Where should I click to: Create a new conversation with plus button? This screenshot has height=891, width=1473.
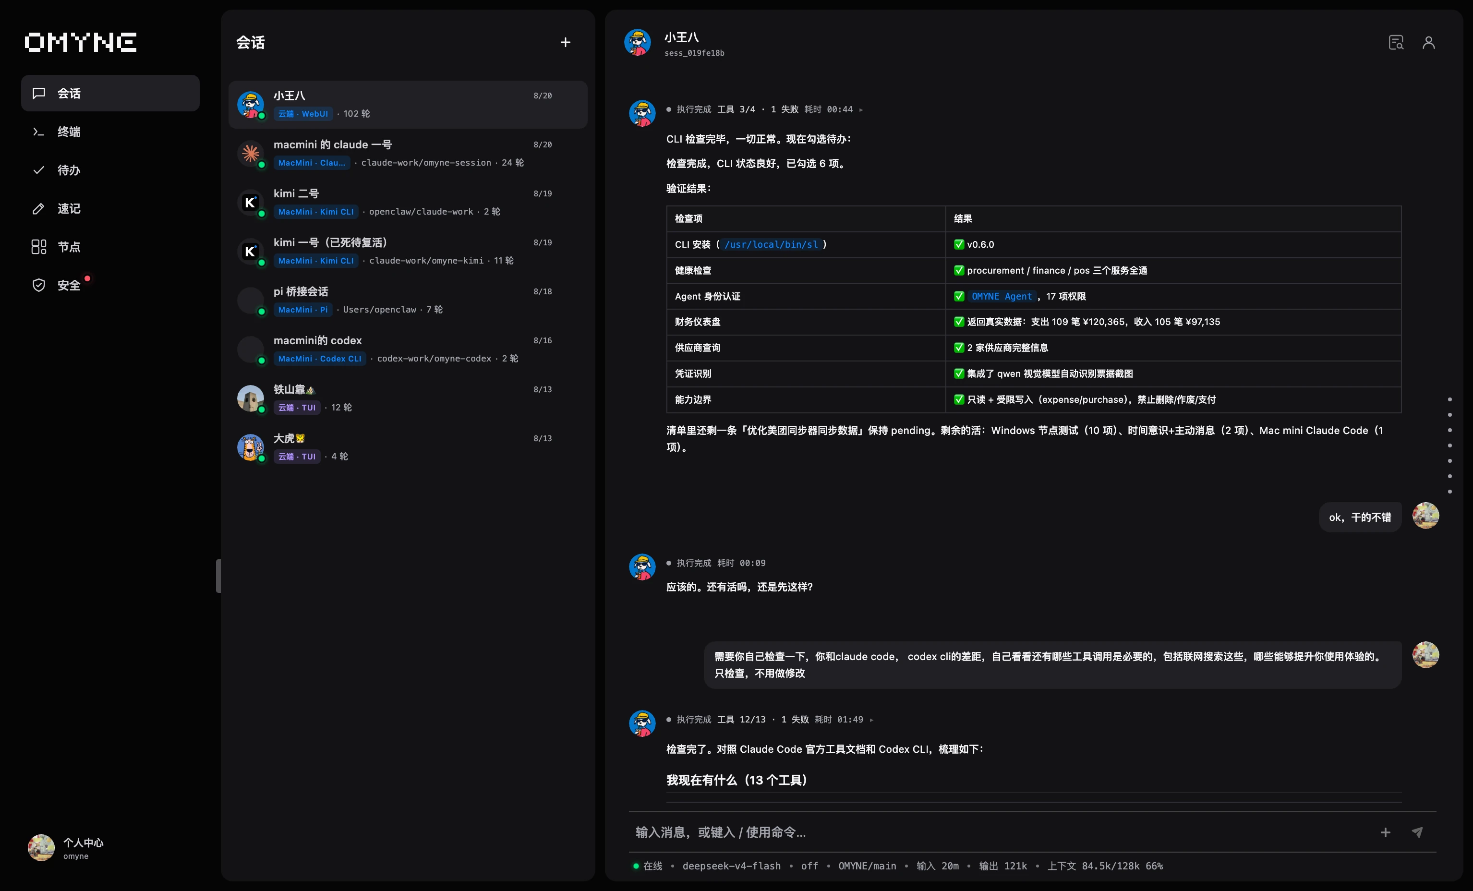coord(565,42)
